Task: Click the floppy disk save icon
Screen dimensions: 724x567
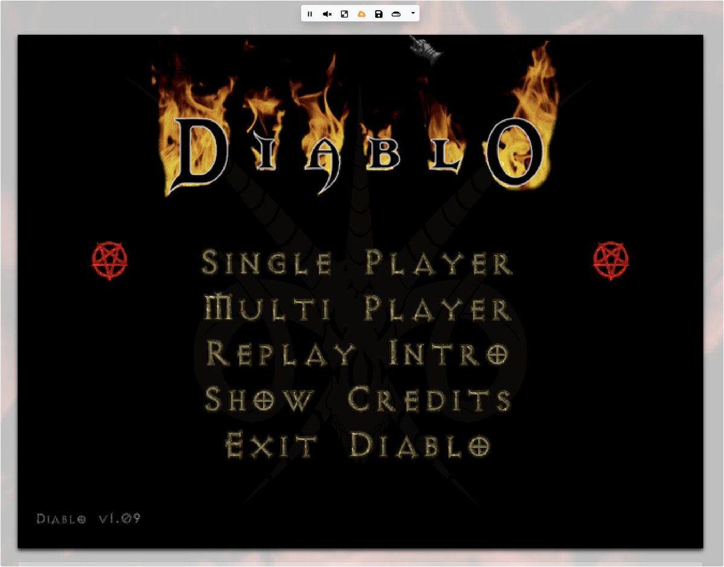Action: (x=378, y=14)
